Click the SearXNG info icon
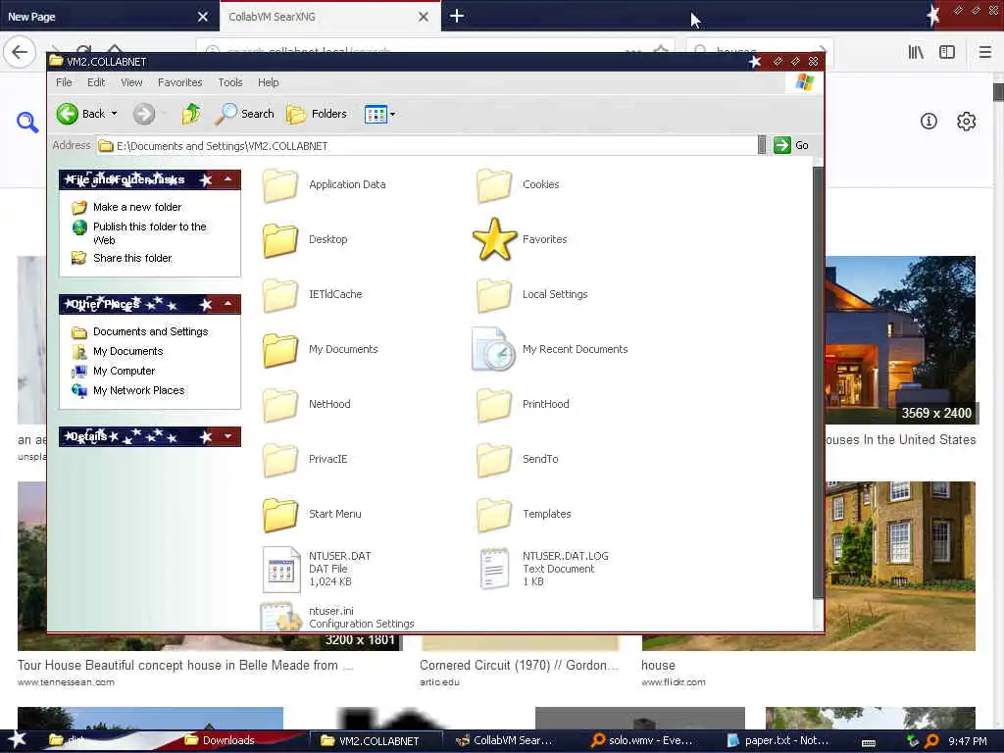Viewport: 1004px width, 753px height. (x=929, y=121)
